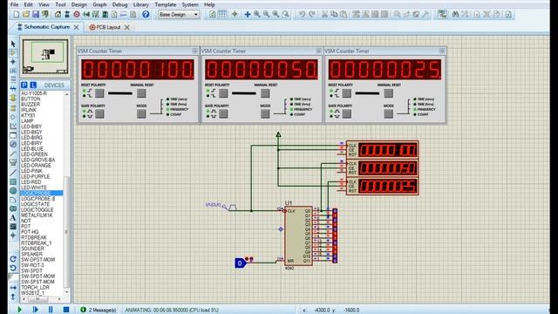Click the X-mirror horizontal flip icon
Screen dimensions: 558x314
(x=13, y=287)
